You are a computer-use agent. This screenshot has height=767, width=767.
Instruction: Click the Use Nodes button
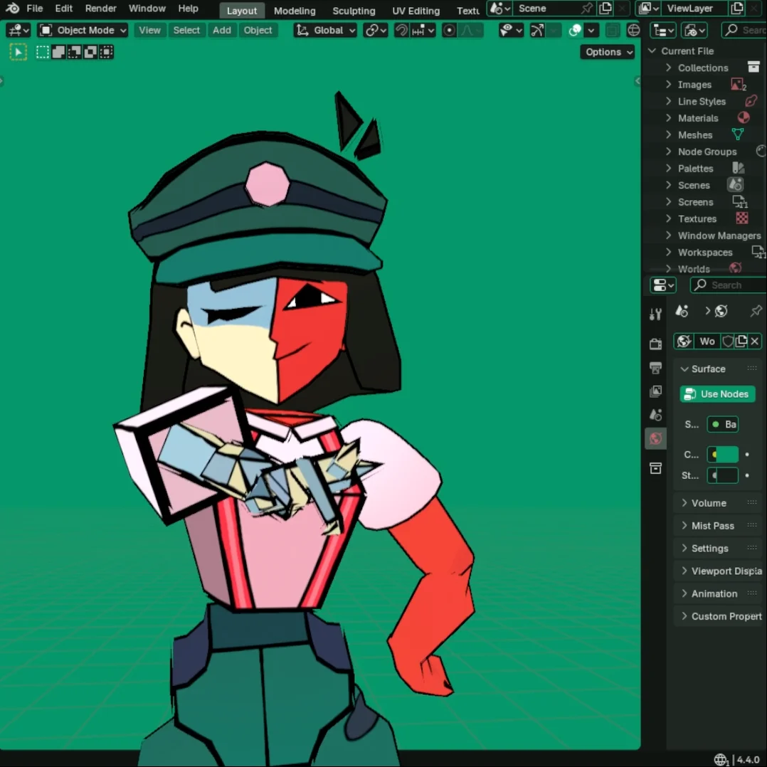[x=716, y=393]
